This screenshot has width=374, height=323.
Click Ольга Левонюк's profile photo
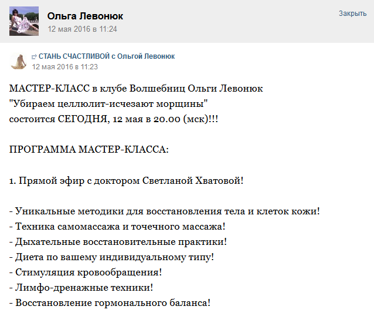click(x=24, y=21)
